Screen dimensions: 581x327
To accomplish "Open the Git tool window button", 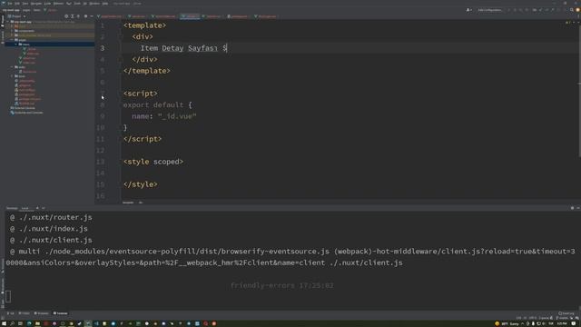I will pos(11,313).
